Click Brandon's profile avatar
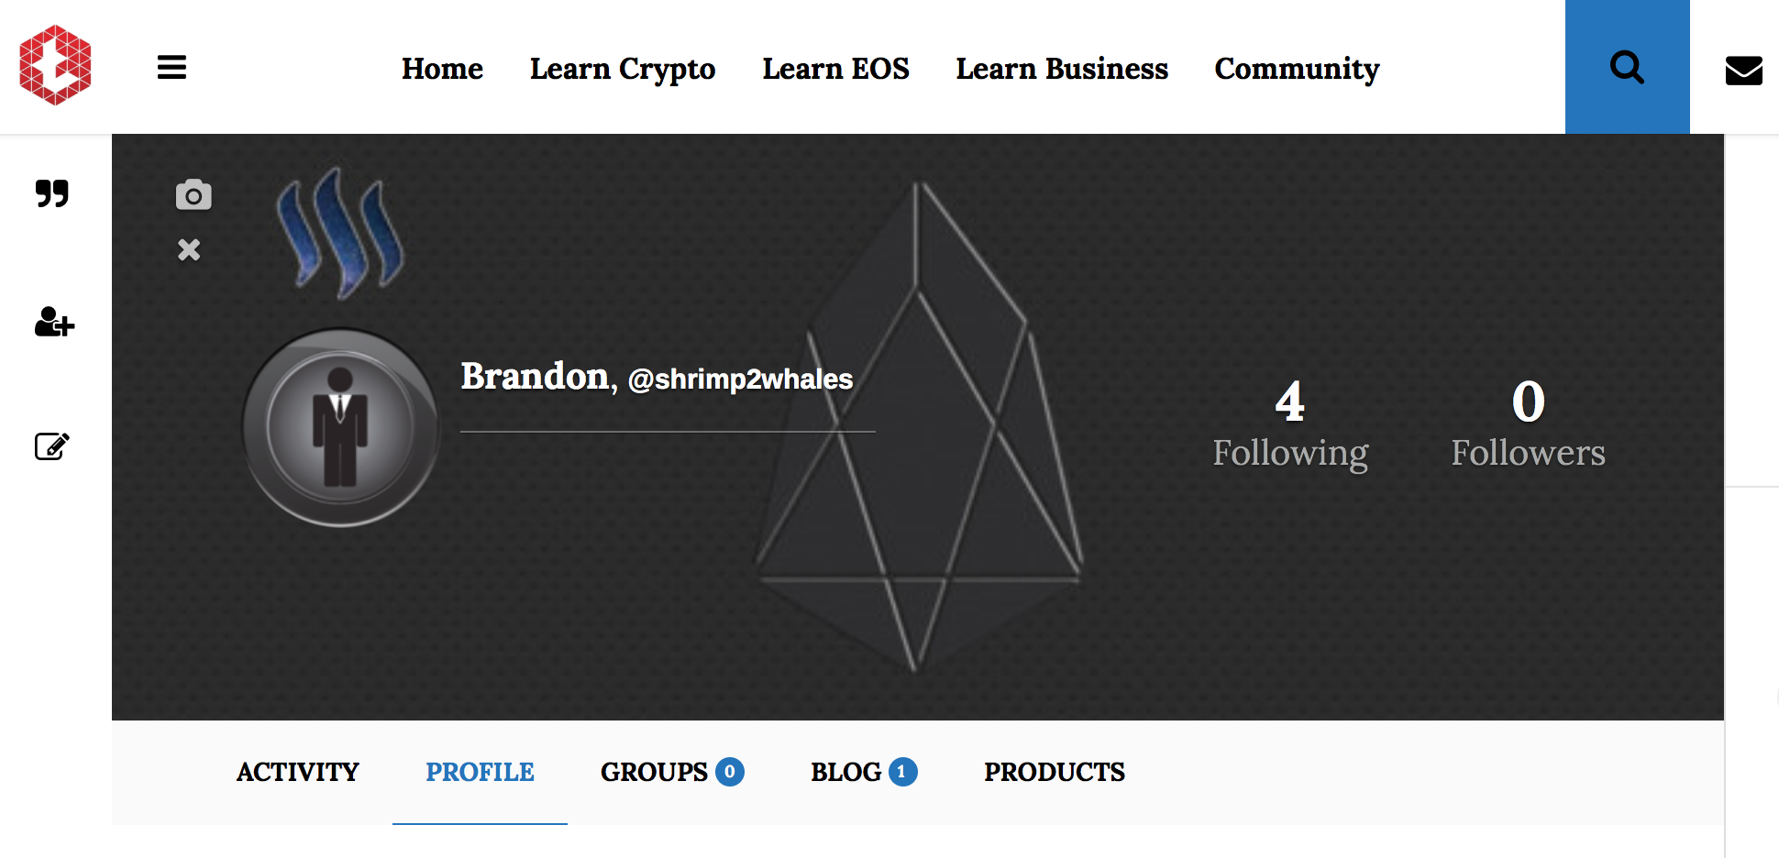 point(339,426)
